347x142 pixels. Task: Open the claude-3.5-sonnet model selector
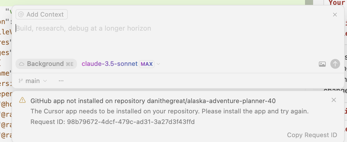point(109,64)
